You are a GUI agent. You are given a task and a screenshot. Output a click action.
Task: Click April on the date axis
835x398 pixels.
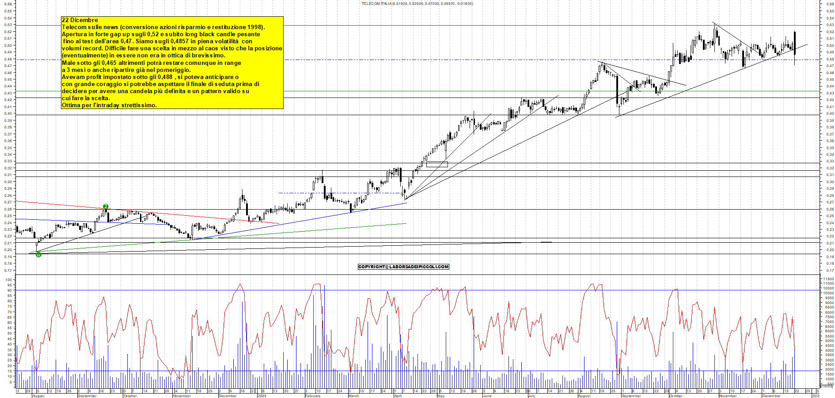(398, 396)
